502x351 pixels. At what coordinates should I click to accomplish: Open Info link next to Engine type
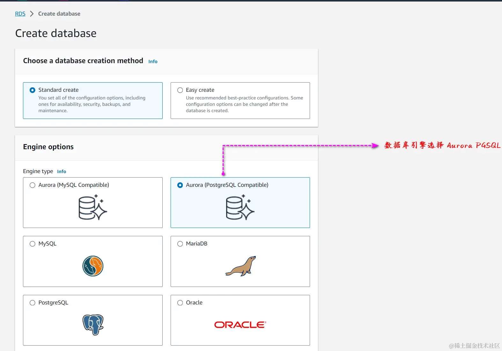coord(62,172)
